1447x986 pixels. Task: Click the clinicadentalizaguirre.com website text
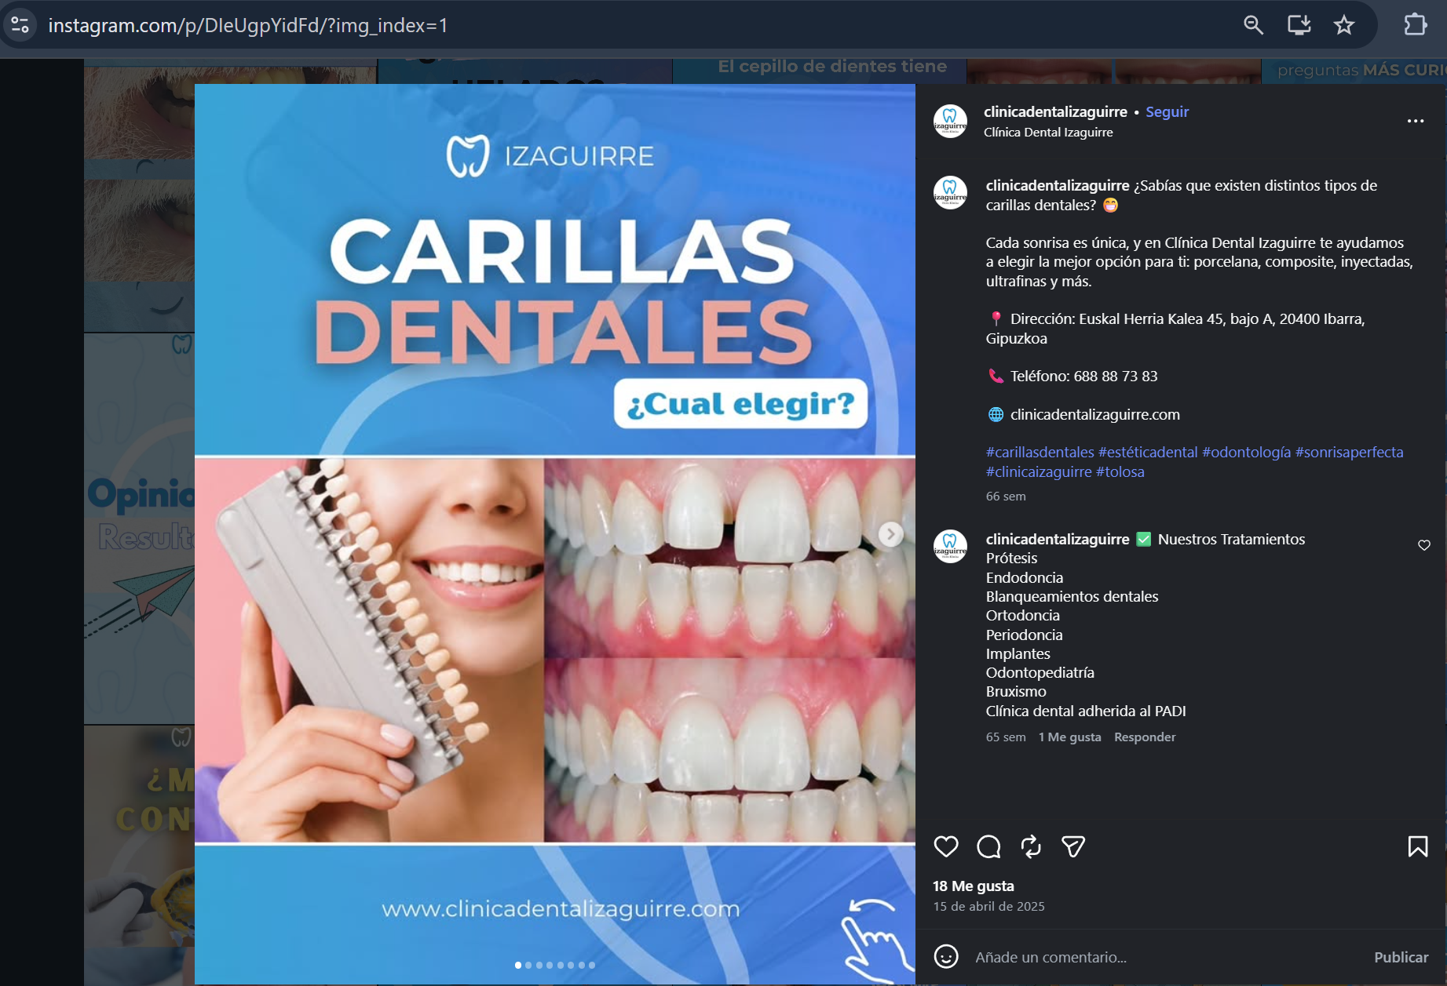click(1094, 415)
